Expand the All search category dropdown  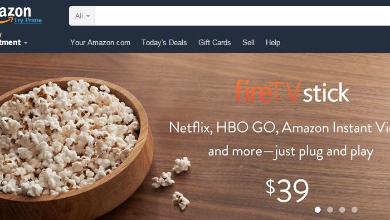pyautogui.click(x=82, y=16)
